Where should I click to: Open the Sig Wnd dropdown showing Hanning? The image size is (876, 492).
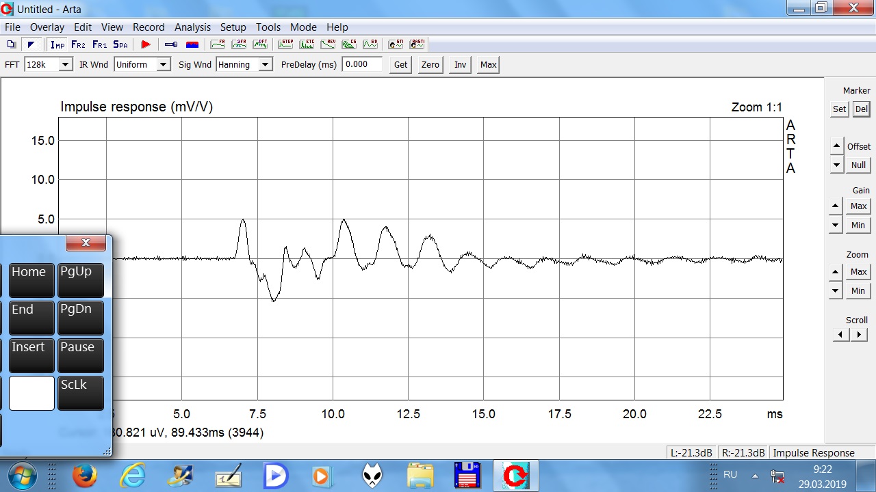point(244,64)
